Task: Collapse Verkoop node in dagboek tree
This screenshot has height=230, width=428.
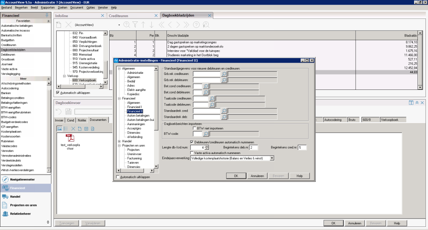Action: point(65,76)
